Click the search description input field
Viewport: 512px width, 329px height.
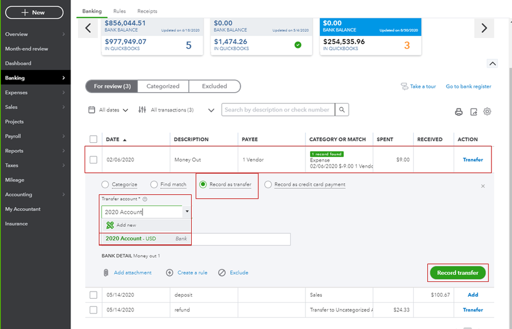pos(278,110)
